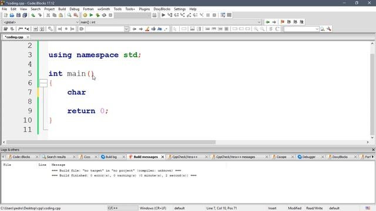Jump forward with the right arrow icon
Screen dimensions: 376x211
tap(274, 22)
